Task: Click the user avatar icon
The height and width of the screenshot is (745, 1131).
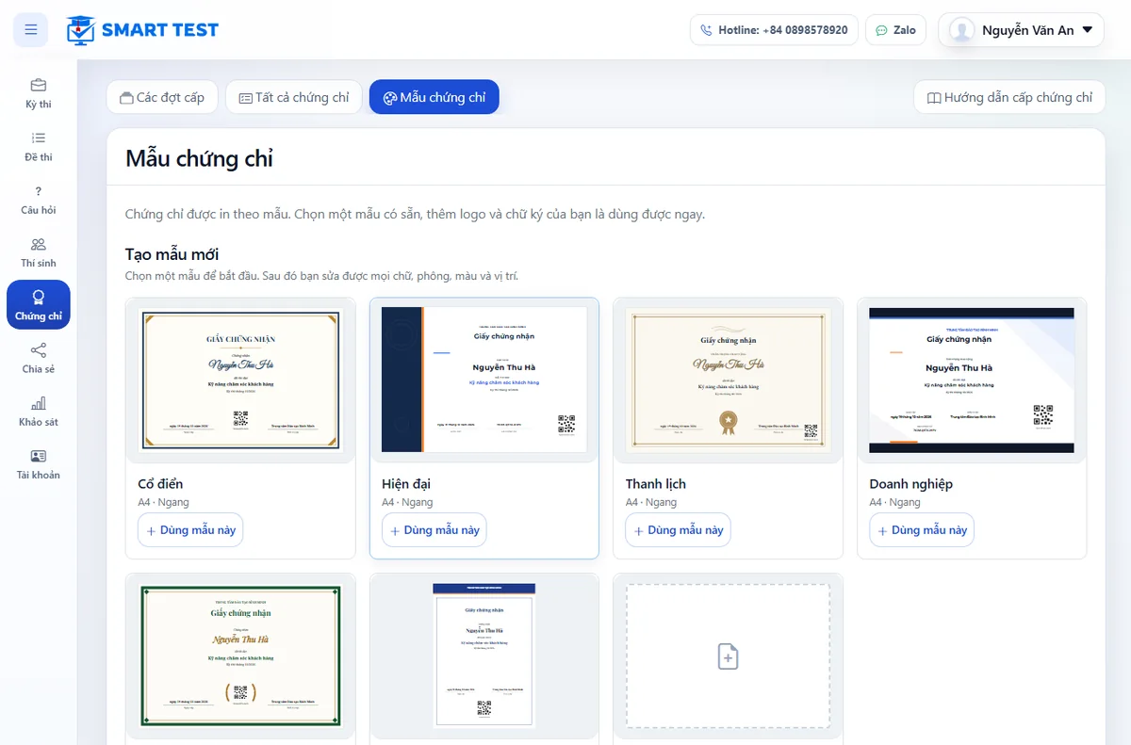Action: pyautogui.click(x=961, y=30)
